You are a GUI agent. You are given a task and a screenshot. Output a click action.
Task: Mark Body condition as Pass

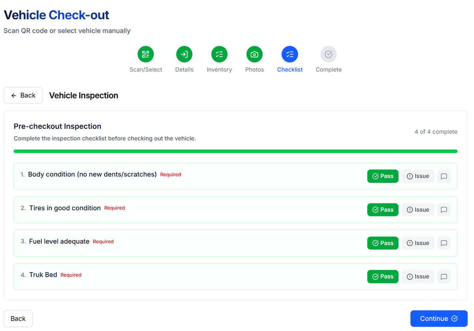[x=382, y=176]
